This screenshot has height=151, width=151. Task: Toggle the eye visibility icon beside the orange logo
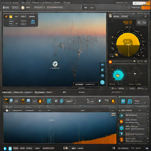145,22
